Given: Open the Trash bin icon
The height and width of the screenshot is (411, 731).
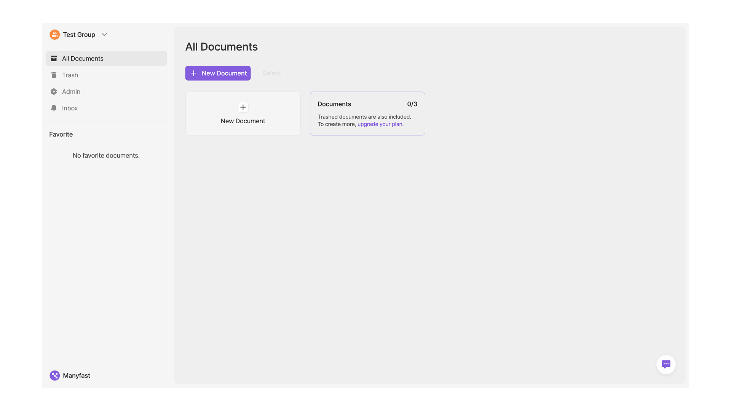Looking at the screenshot, I should (54, 75).
